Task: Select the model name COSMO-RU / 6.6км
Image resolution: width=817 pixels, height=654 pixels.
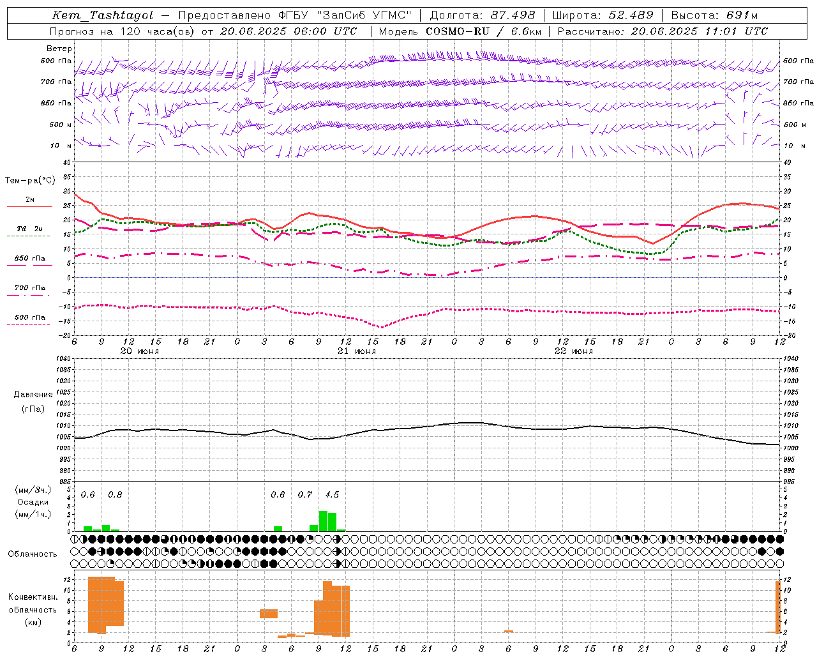Action: click(x=484, y=31)
